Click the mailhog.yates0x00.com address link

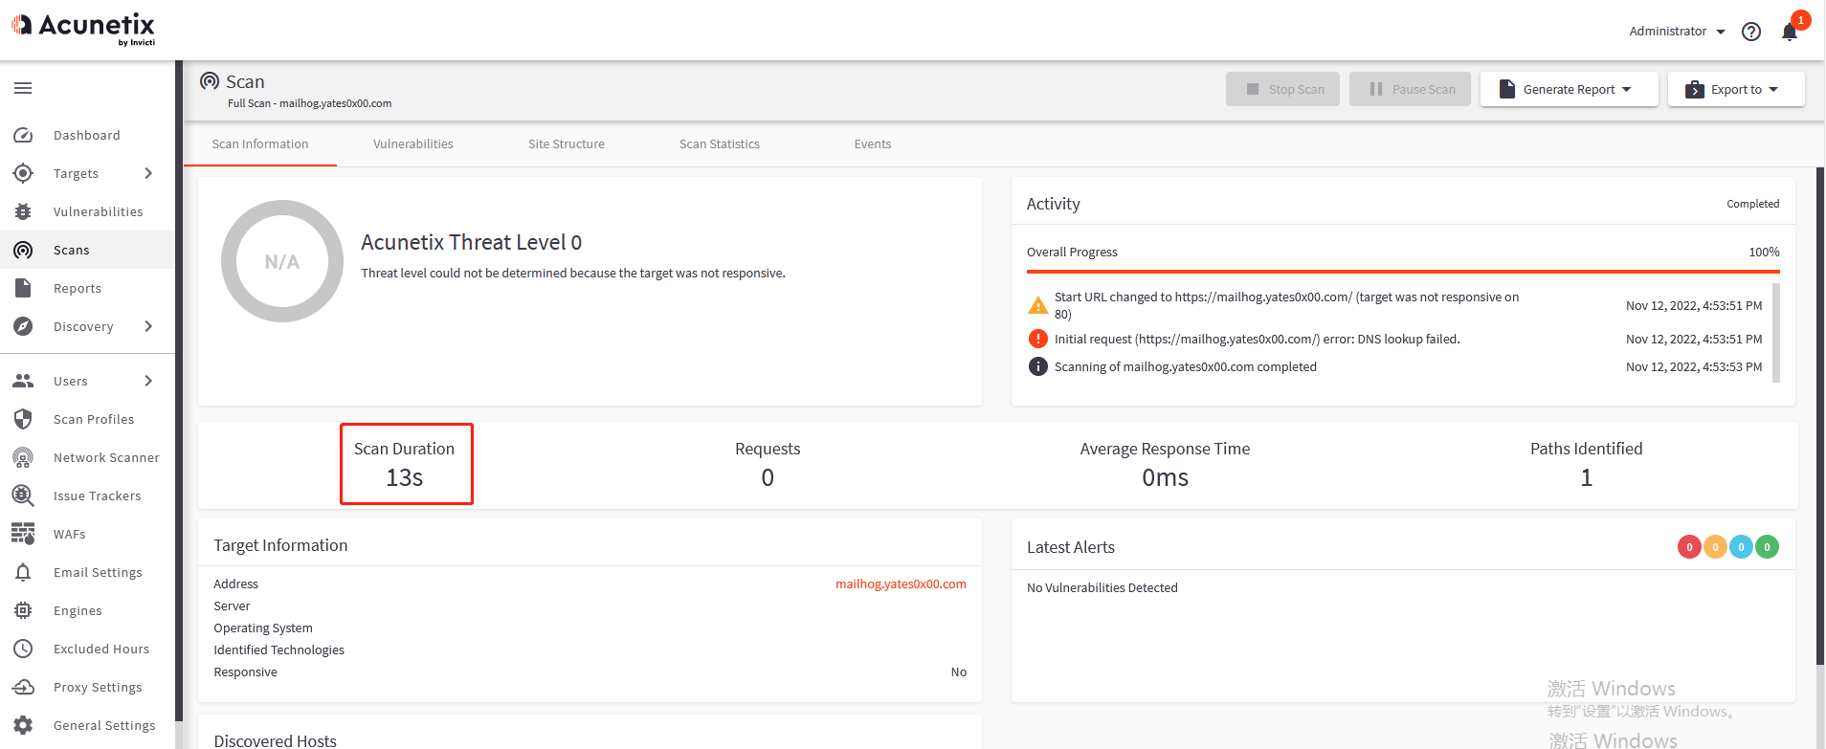click(x=901, y=584)
